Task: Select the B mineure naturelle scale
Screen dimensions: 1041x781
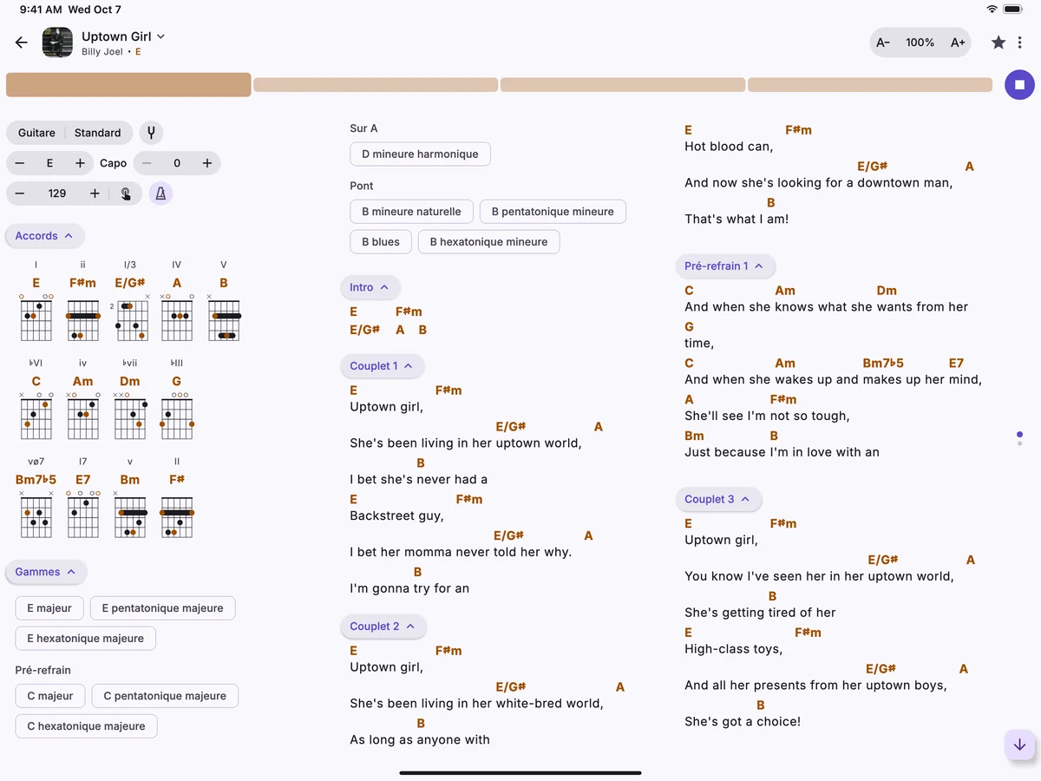Action: point(411,212)
